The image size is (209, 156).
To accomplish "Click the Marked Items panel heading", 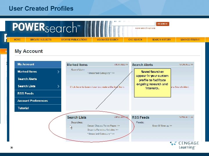I will 77,65.
